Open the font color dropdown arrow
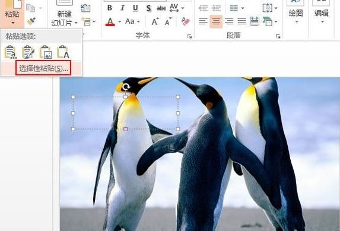Screen dimensions: 340x231 coord(120,21)
